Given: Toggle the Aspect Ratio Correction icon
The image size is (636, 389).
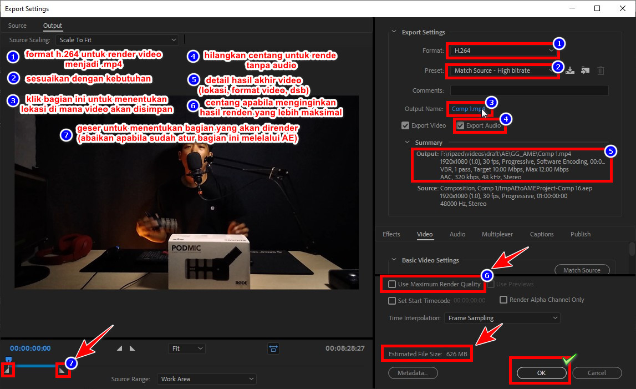Looking at the screenshot, I should point(273,348).
